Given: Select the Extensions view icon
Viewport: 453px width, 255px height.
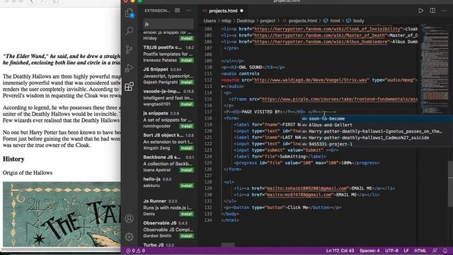Looking at the screenshot, I should [129, 86].
